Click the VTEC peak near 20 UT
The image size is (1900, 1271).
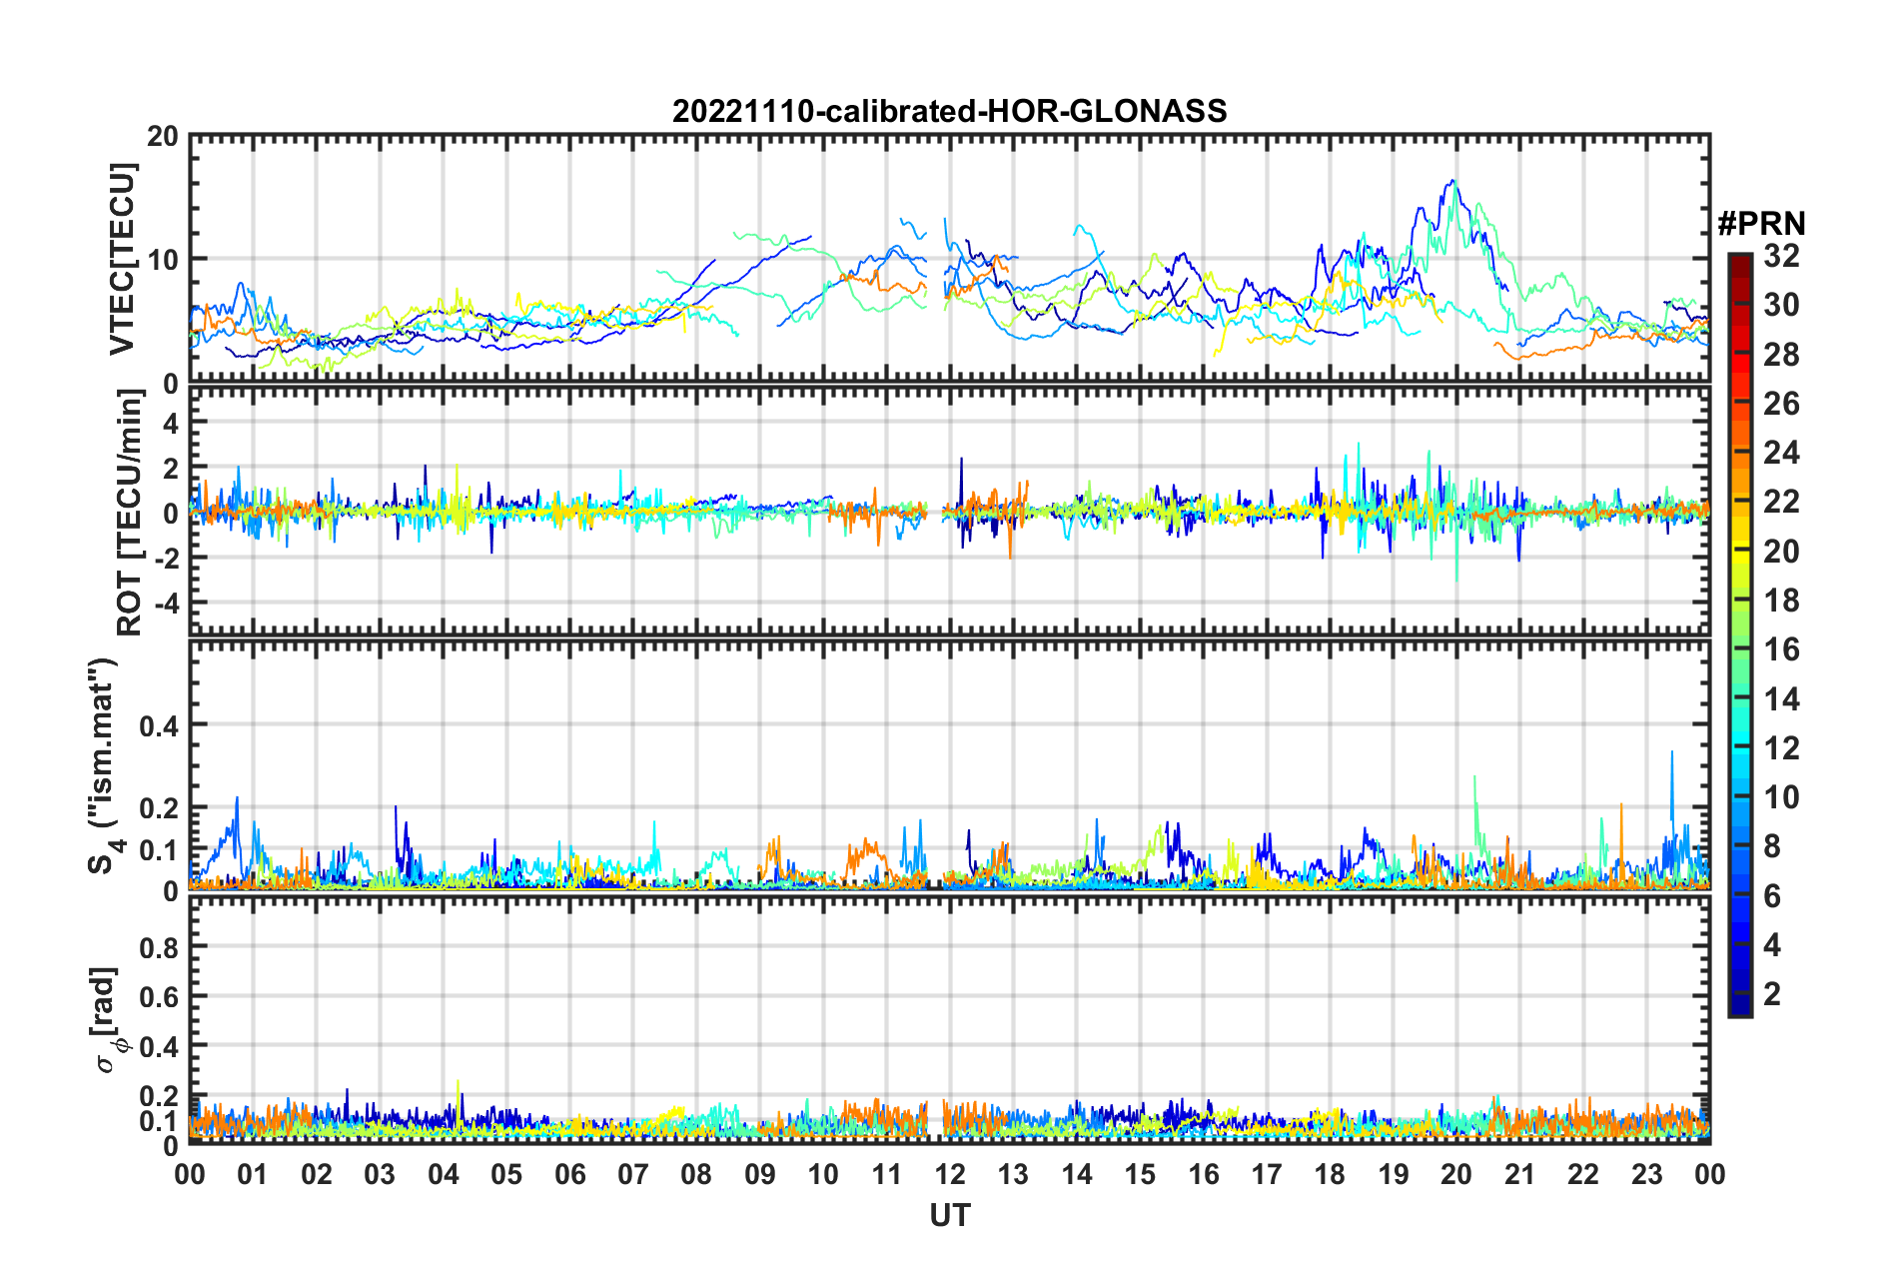coord(1451,184)
